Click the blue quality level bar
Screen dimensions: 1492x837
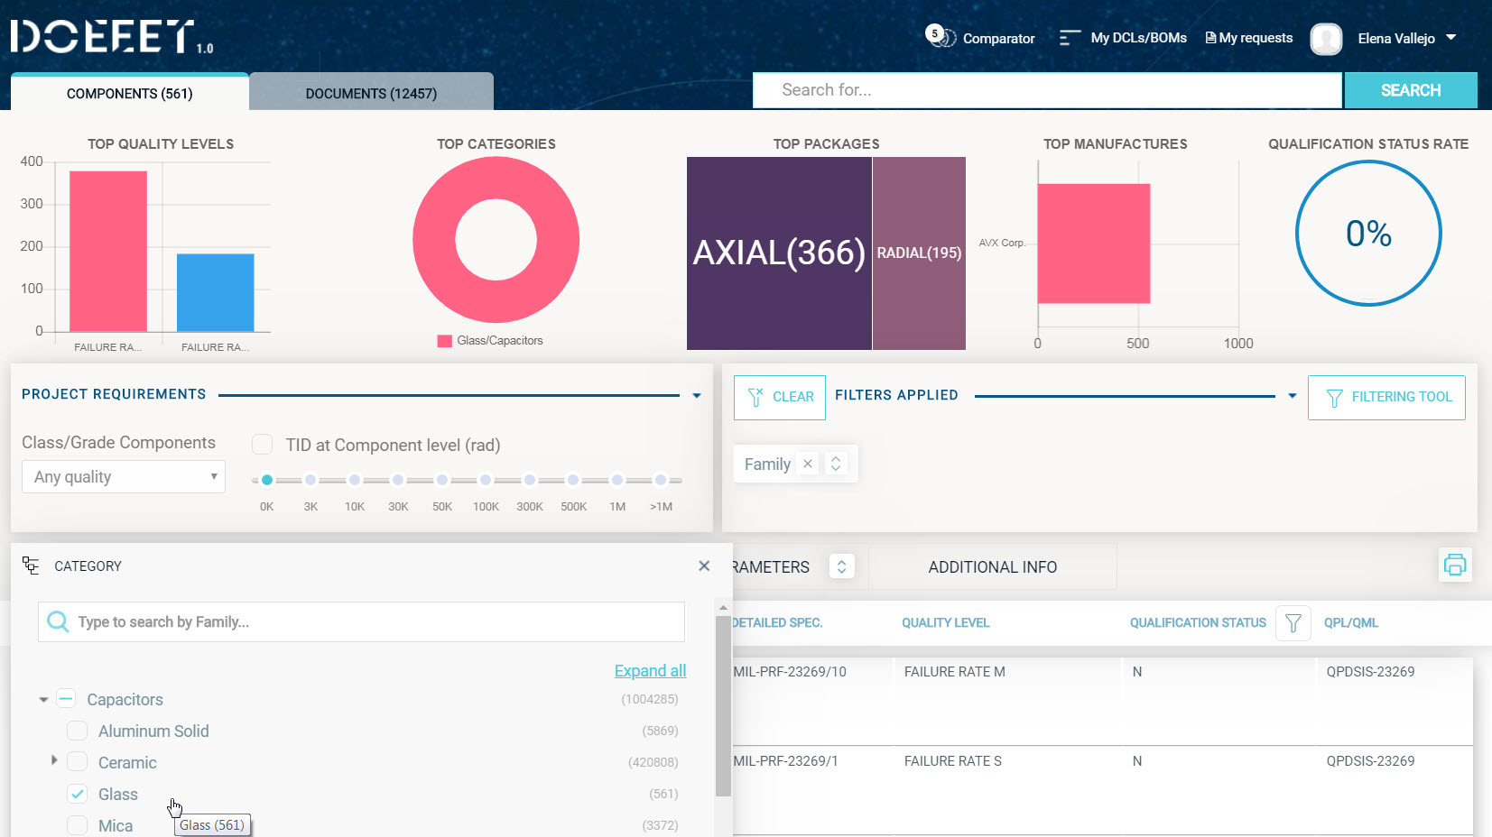(x=216, y=293)
